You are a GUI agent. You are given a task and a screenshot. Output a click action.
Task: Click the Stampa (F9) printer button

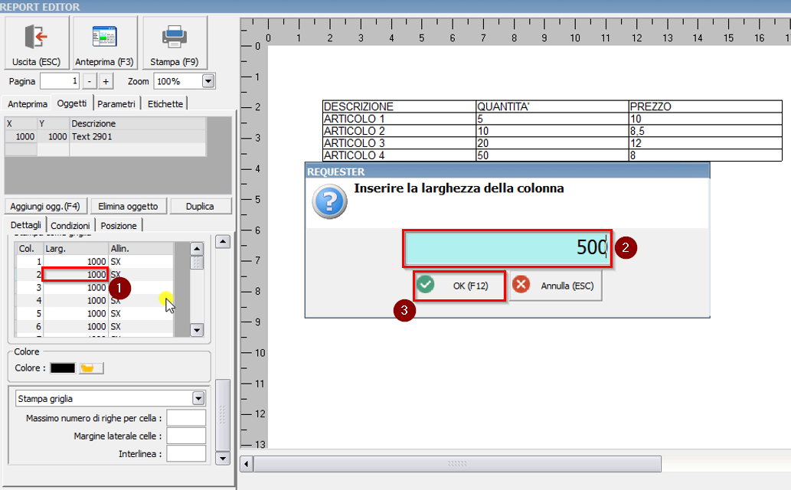pos(175,43)
